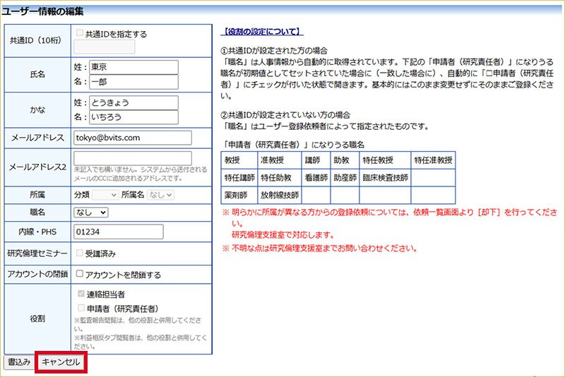
Task: Click text ①共通IDが設定された方の場合
Action: coord(274,51)
